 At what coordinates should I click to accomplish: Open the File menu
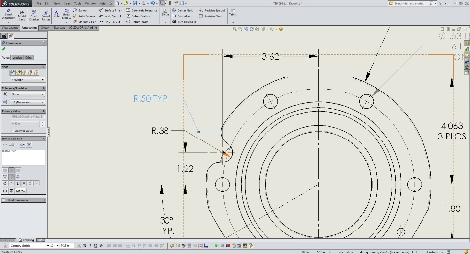click(x=39, y=3)
